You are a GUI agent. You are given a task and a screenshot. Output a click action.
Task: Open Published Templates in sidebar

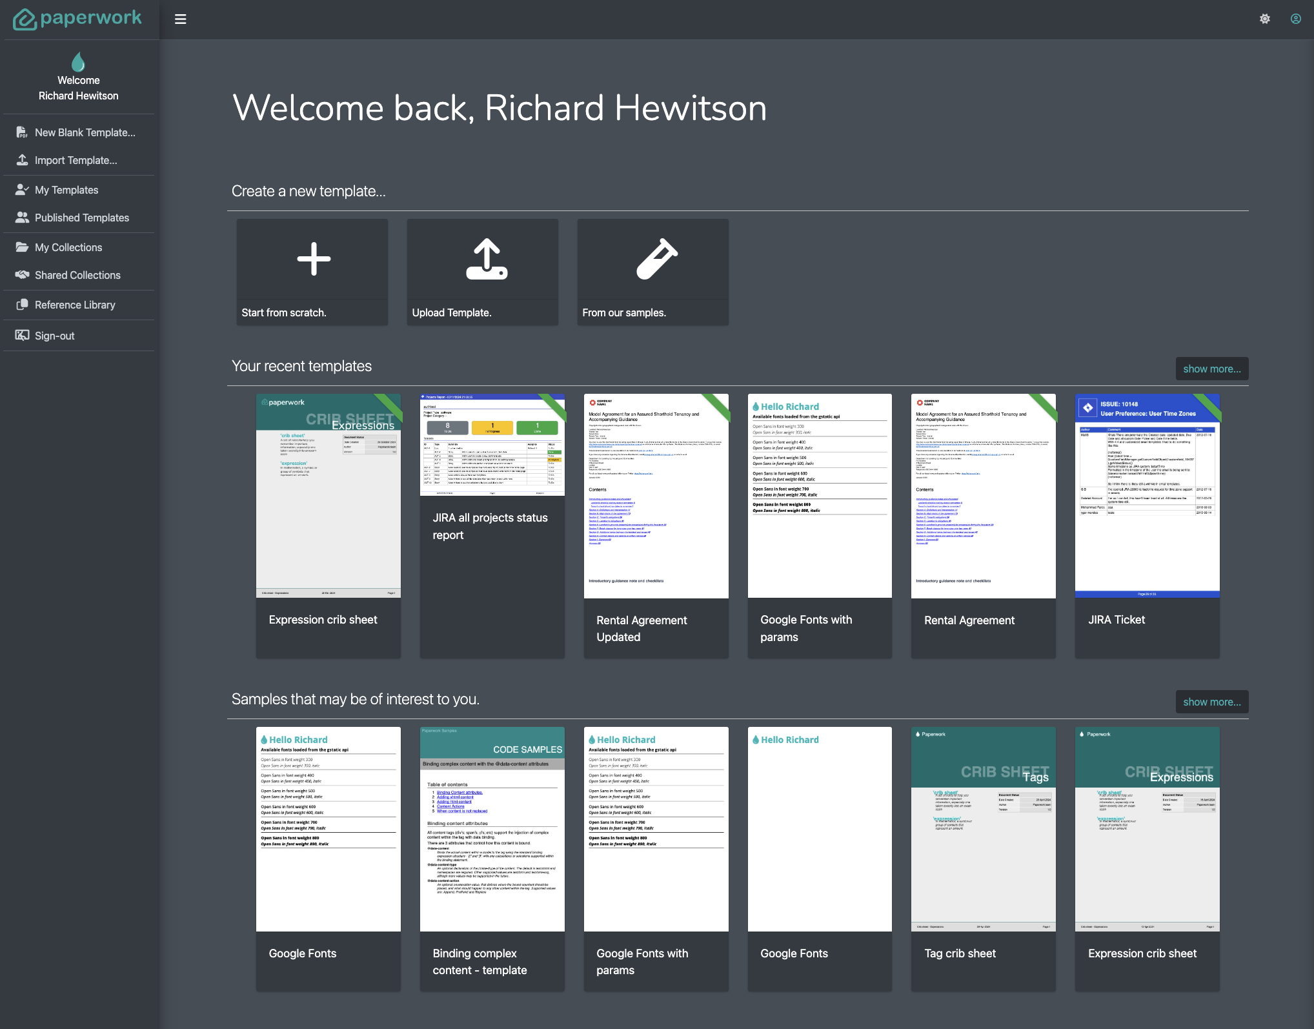[x=82, y=218]
